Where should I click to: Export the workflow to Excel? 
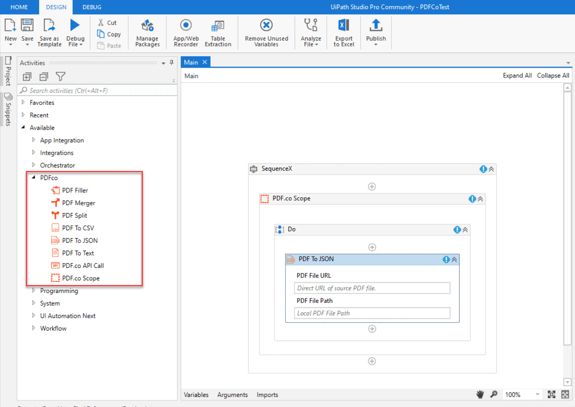pos(343,33)
